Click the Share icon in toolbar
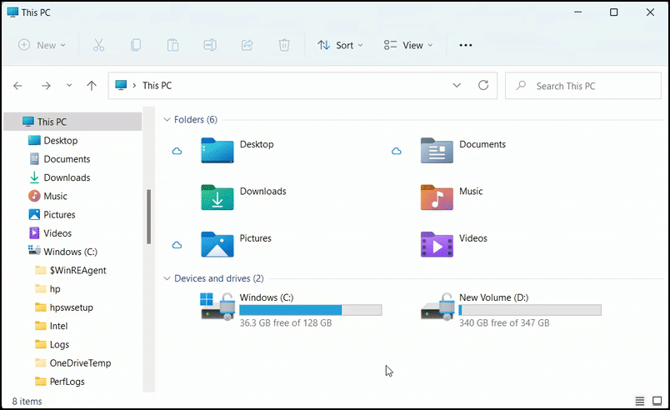This screenshot has width=670, height=410. coord(247,45)
